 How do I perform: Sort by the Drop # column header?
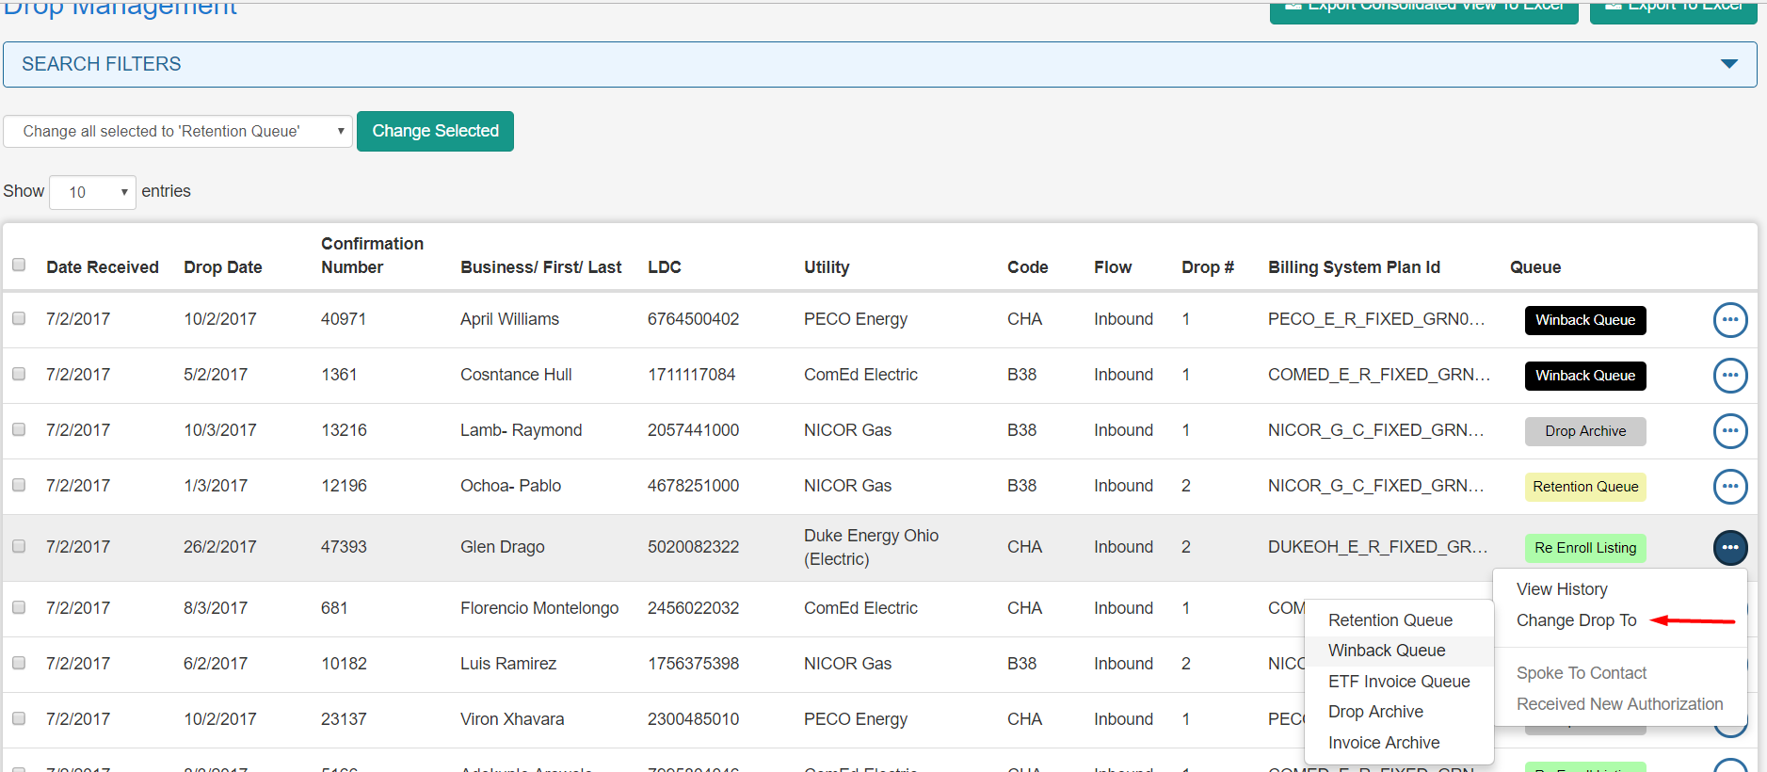(1208, 267)
